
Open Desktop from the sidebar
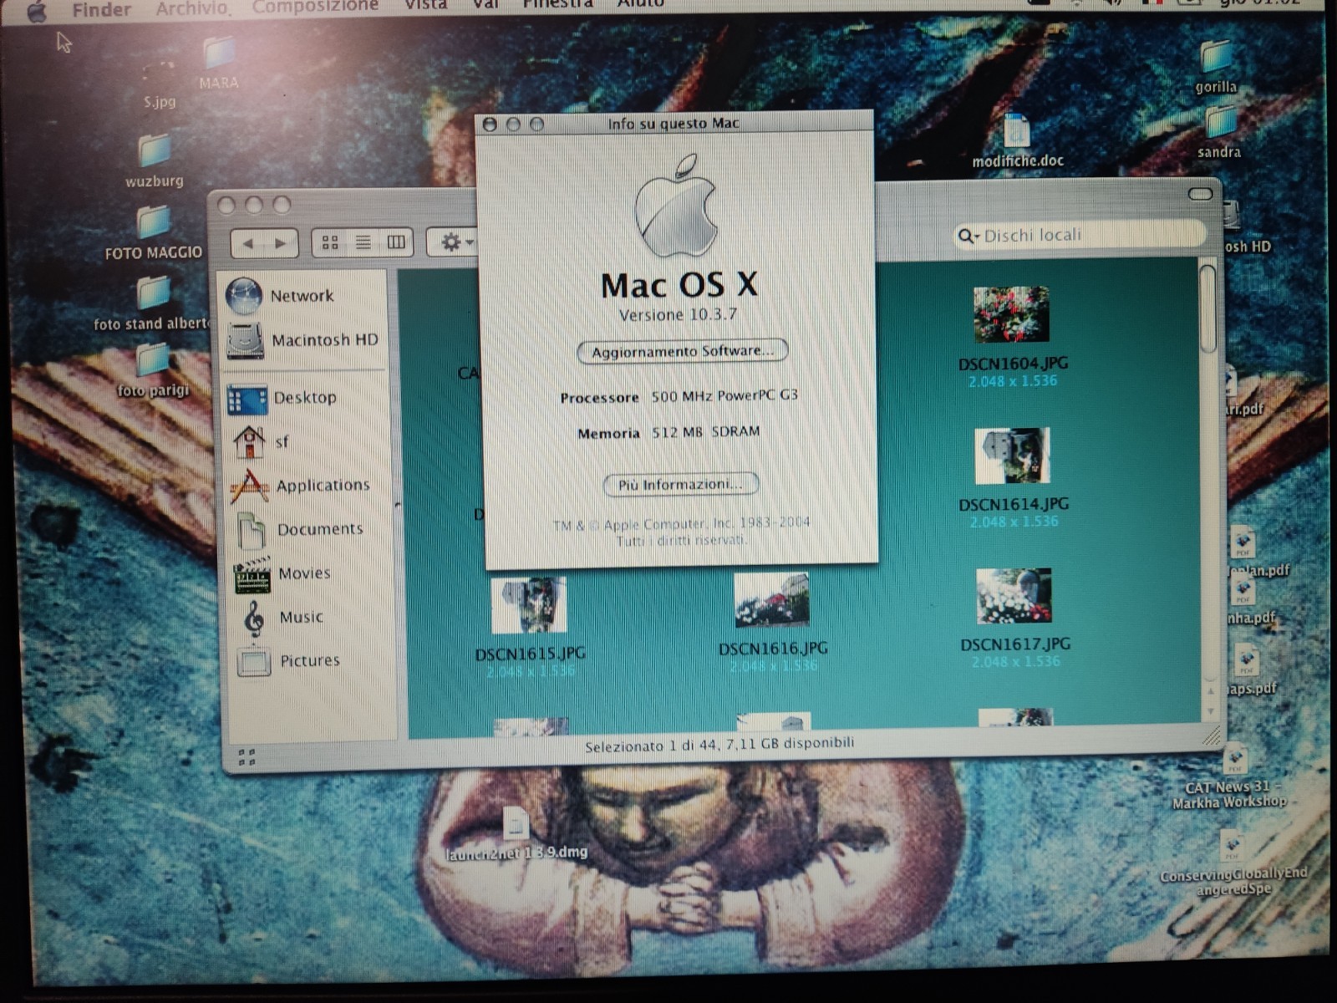(x=282, y=398)
